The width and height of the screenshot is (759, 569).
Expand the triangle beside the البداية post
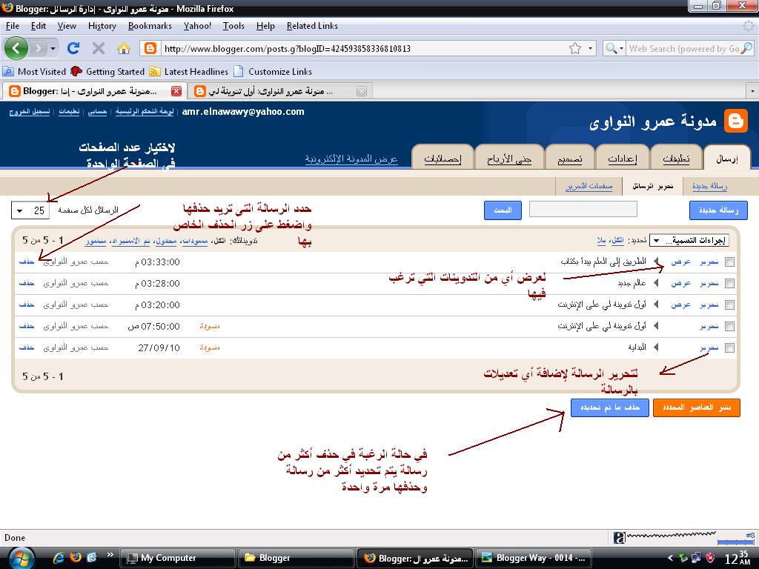click(x=657, y=347)
